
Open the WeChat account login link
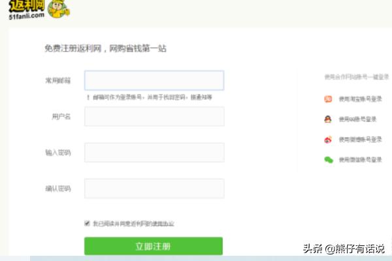pos(360,160)
